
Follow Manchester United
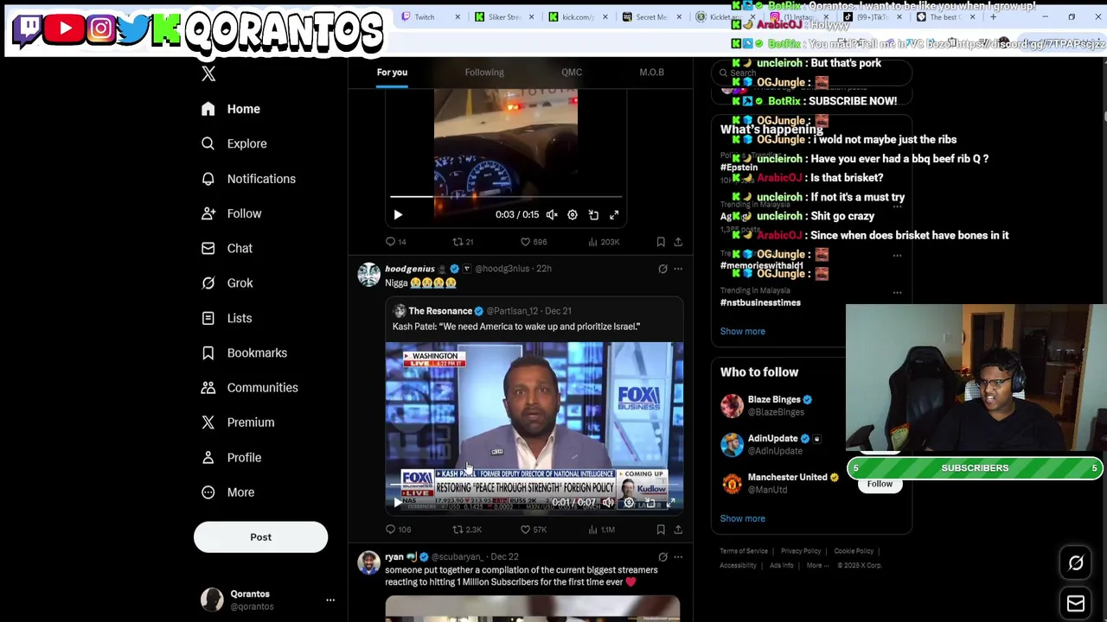880,485
